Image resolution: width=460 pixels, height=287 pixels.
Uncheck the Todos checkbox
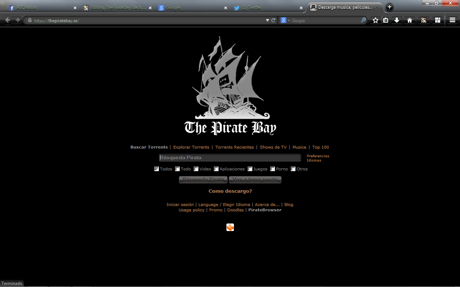click(x=156, y=169)
